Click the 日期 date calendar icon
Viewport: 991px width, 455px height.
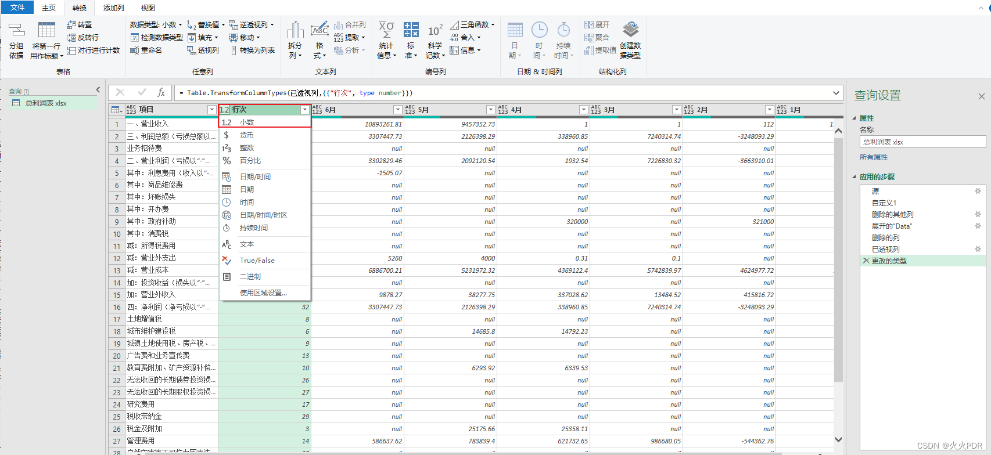(x=515, y=30)
